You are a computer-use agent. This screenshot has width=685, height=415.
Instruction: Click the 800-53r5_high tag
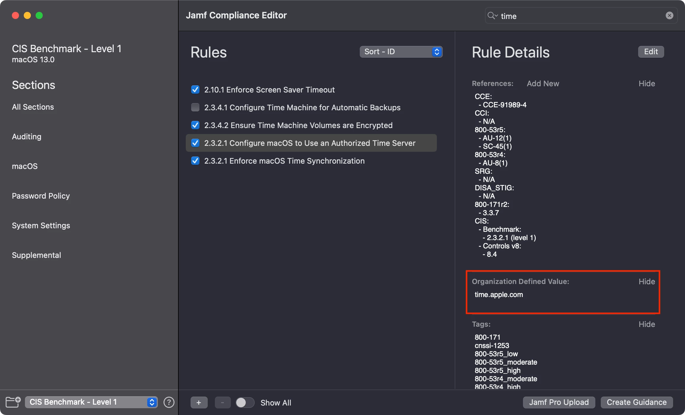tap(497, 371)
